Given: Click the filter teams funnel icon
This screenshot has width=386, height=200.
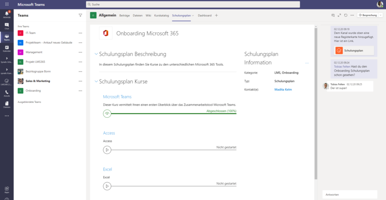Looking at the screenshot, I should 80,15.
